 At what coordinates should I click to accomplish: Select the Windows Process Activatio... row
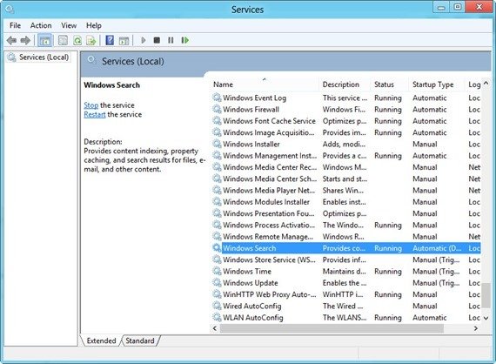pos(346,225)
